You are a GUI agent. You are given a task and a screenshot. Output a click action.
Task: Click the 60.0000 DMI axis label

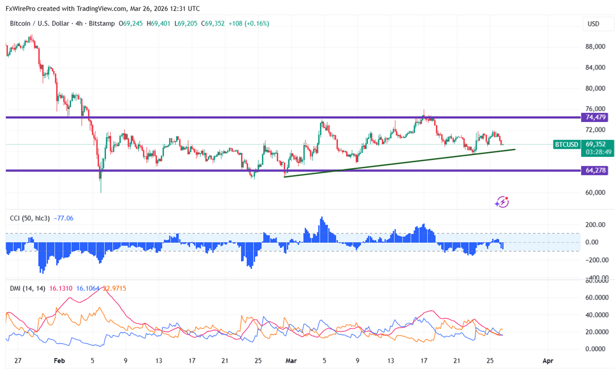click(x=598, y=297)
